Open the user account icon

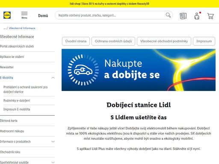(x=197, y=16)
